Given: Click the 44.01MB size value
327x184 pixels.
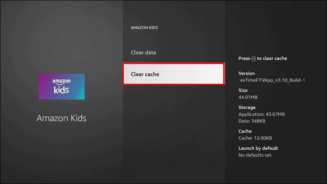Looking at the screenshot, I should point(248,97).
